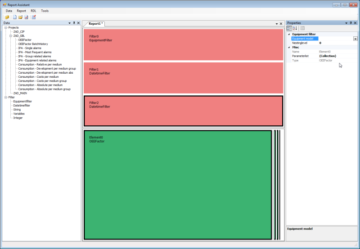The height and width of the screenshot is (249, 360).
Task: Select Consumption - Development per medium group
Action: (x=47, y=69)
